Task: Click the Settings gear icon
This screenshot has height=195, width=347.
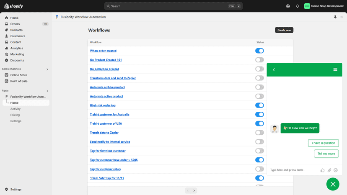Action: (6, 190)
